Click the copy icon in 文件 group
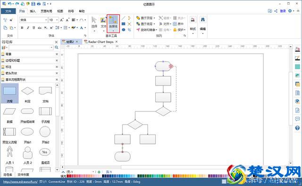302x186 pixels. (x=5, y=28)
